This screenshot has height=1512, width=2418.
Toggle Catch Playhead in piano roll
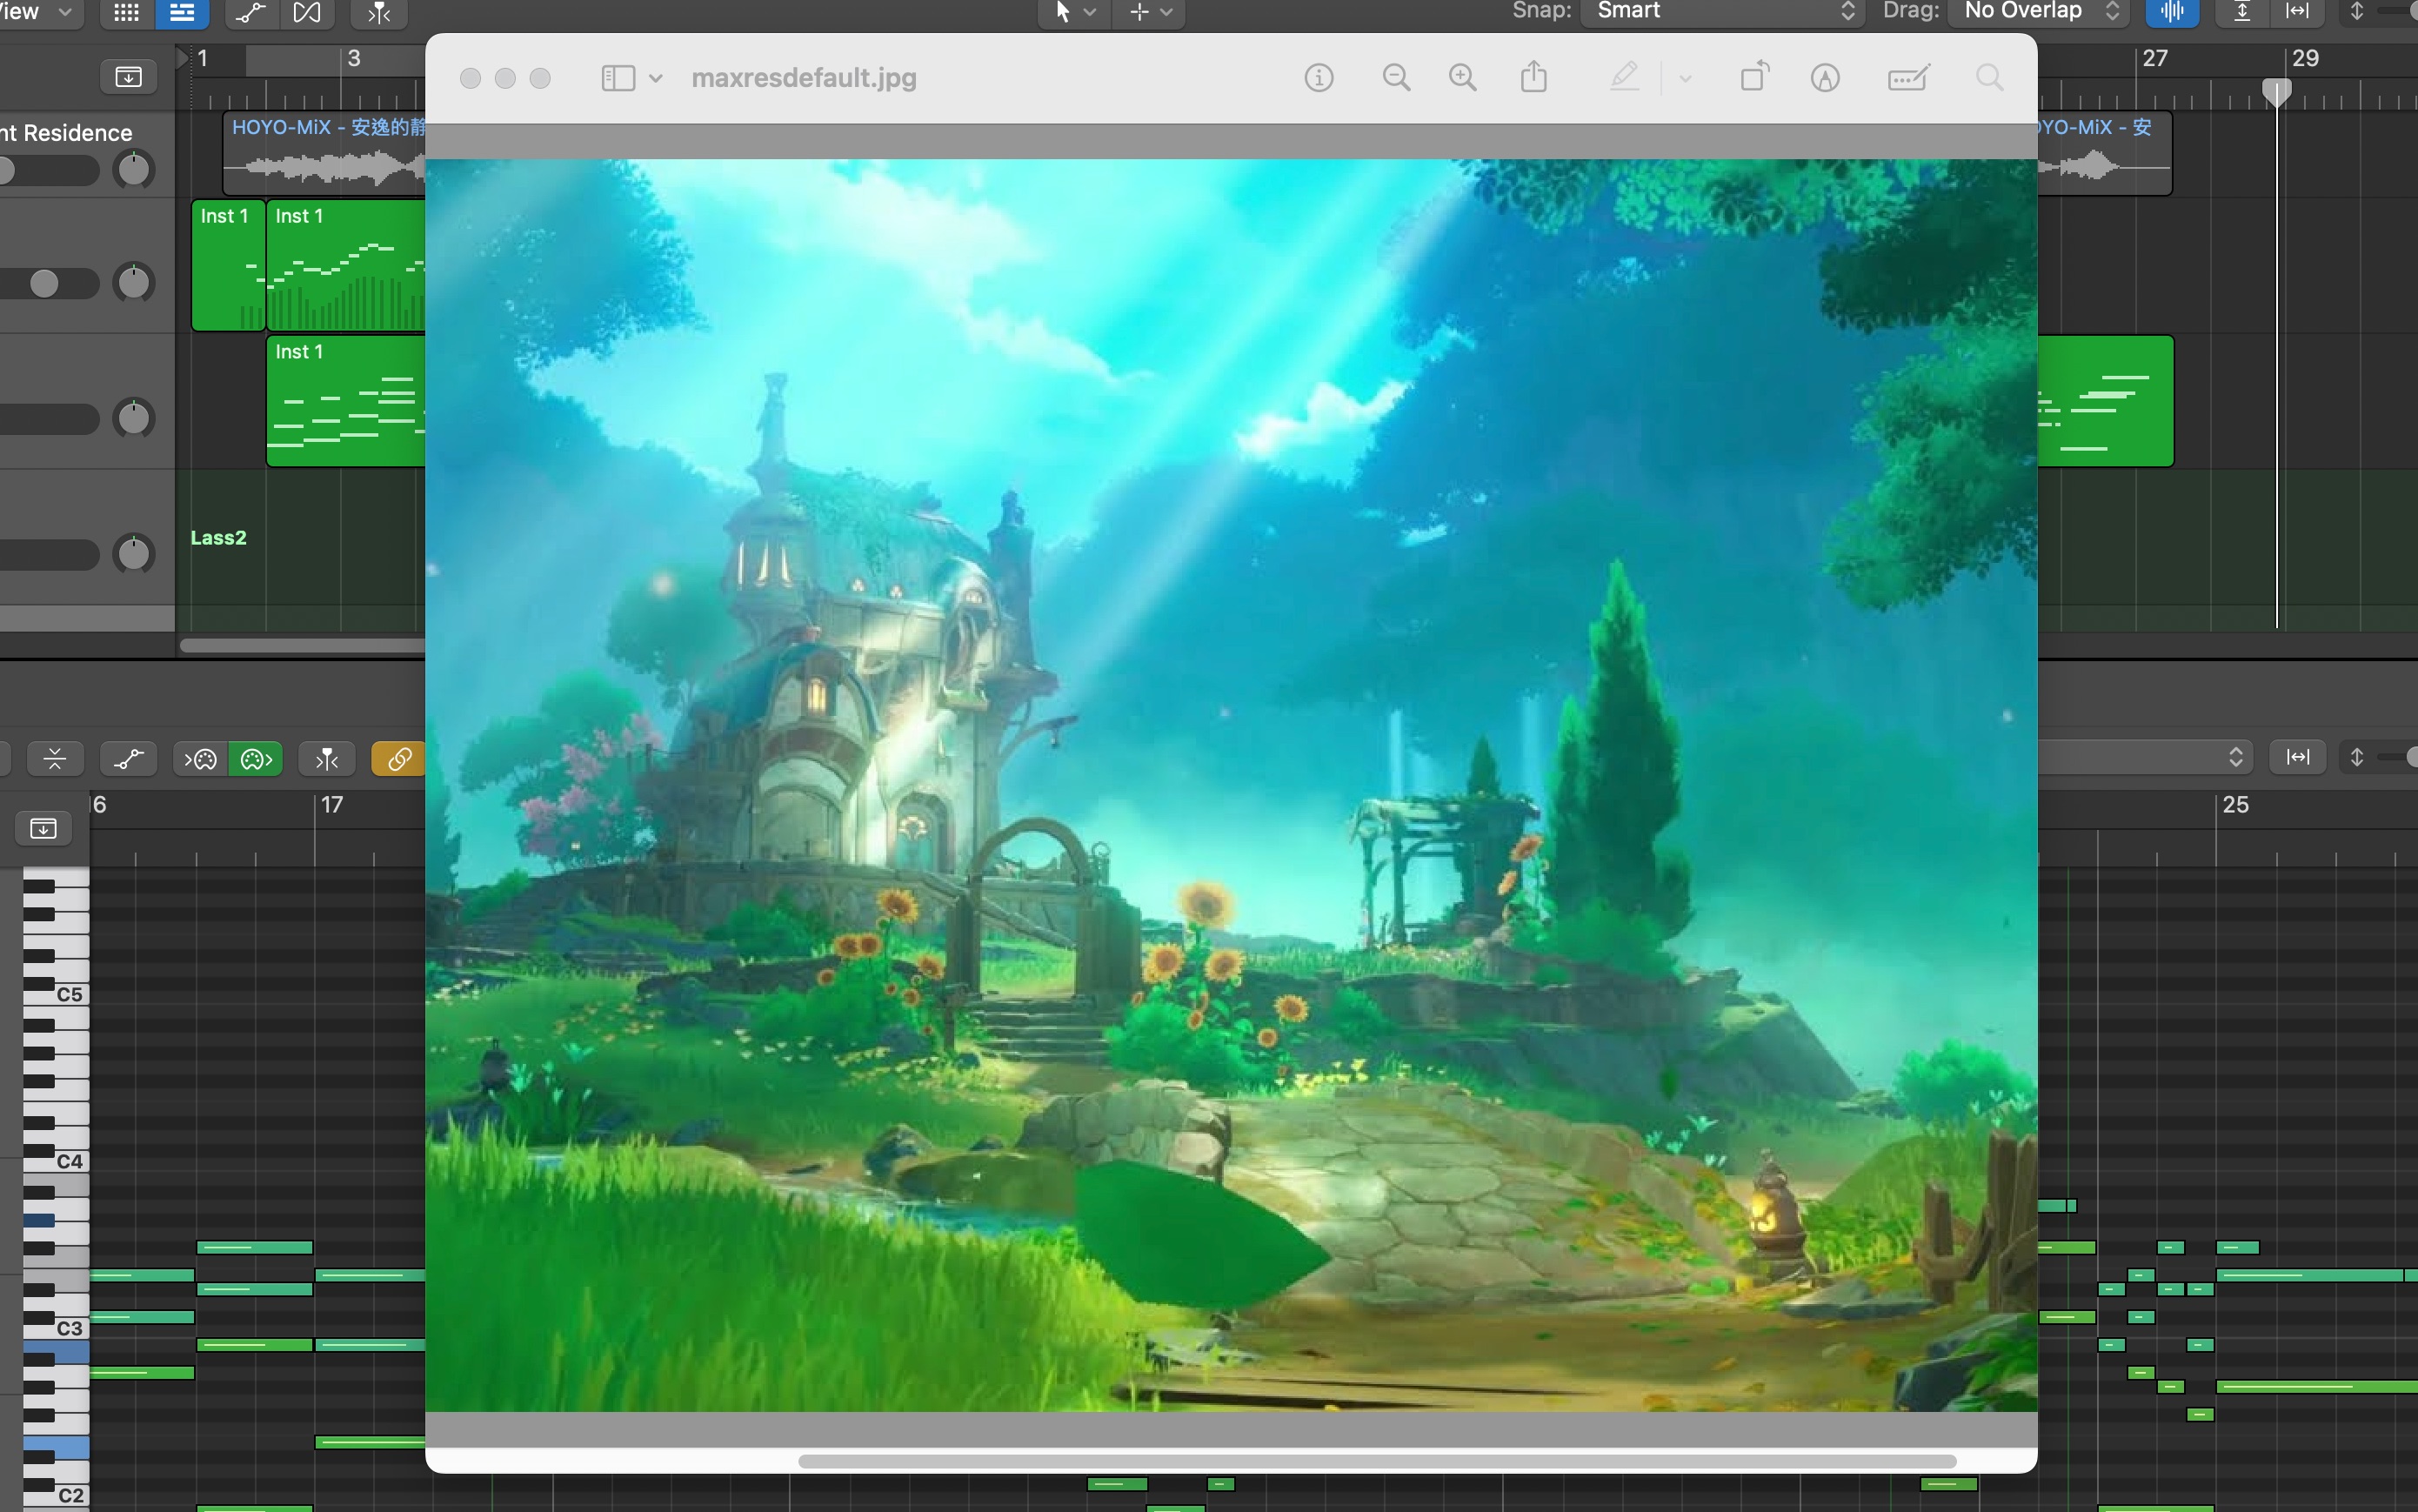327,759
